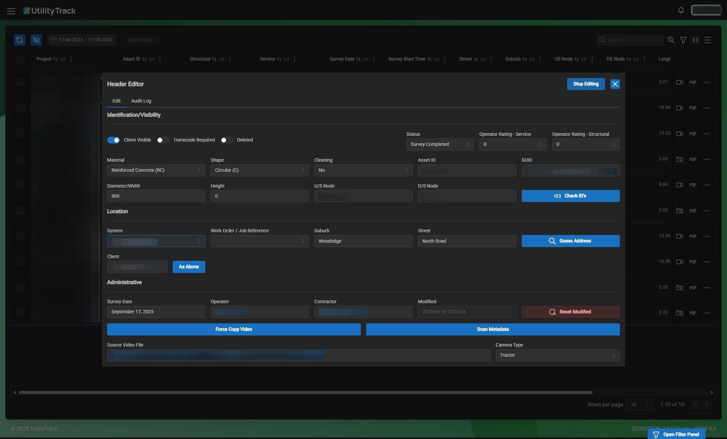727x439 pixels.
Task: Open the Material dropdown
Action: 156,170
